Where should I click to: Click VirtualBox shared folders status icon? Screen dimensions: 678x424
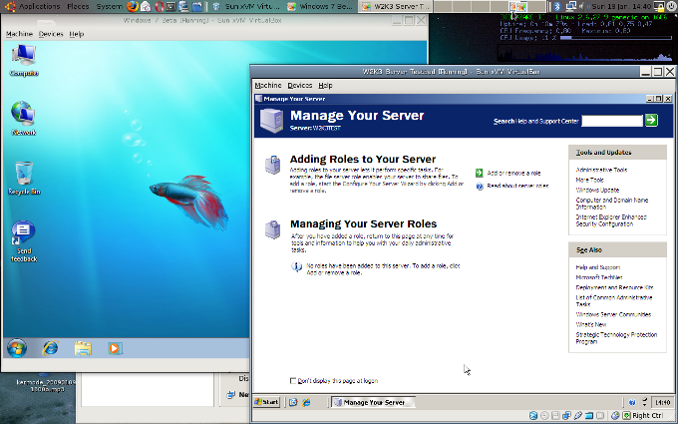[x=589, y=416]
